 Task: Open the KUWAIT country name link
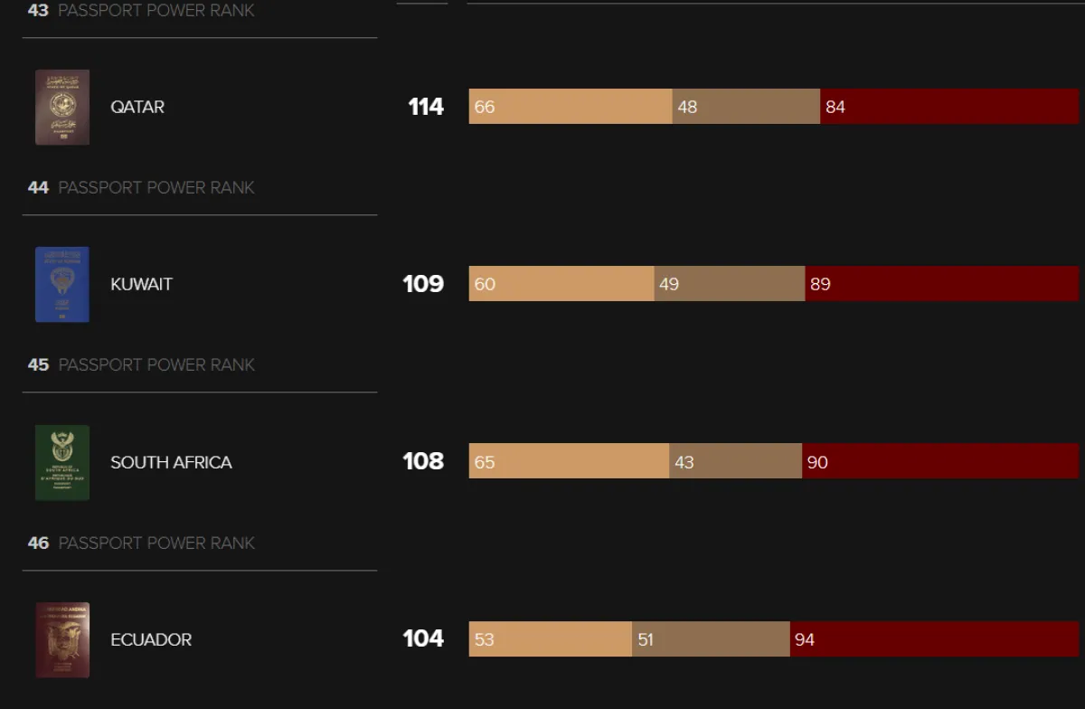point(141,284)
